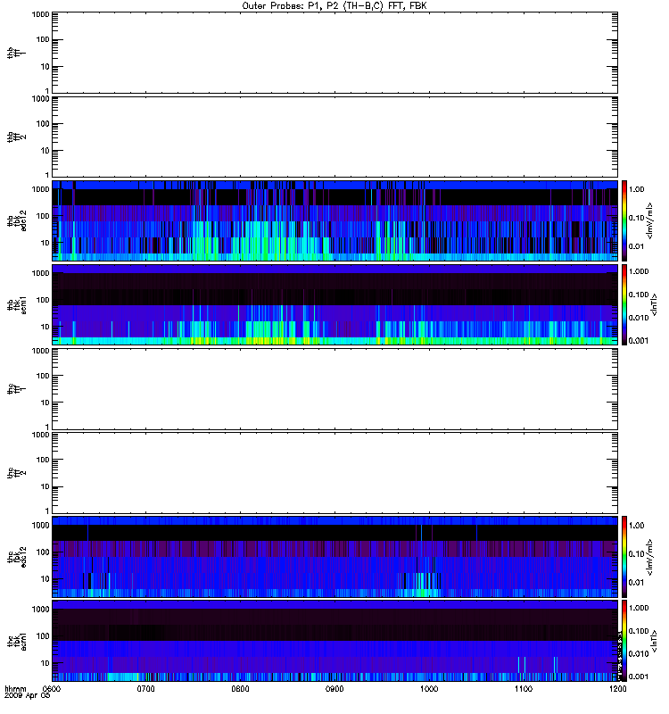Viewport: 669px width, 714px height.
Task: Click the thb fbk scm1 color bar
Action: click(x=624, y=304)
